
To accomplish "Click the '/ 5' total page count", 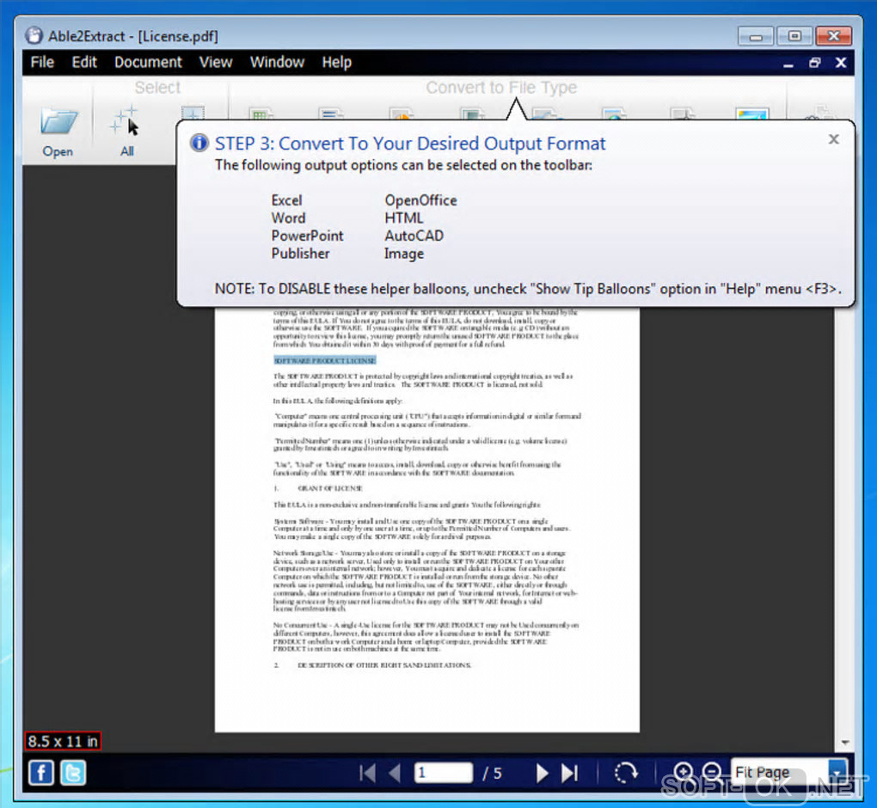I will [492, 774].
